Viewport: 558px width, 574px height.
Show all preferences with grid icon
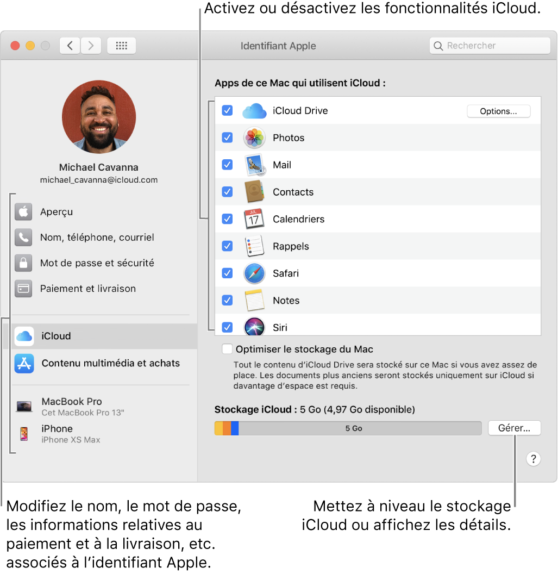[x=122, y=46]
